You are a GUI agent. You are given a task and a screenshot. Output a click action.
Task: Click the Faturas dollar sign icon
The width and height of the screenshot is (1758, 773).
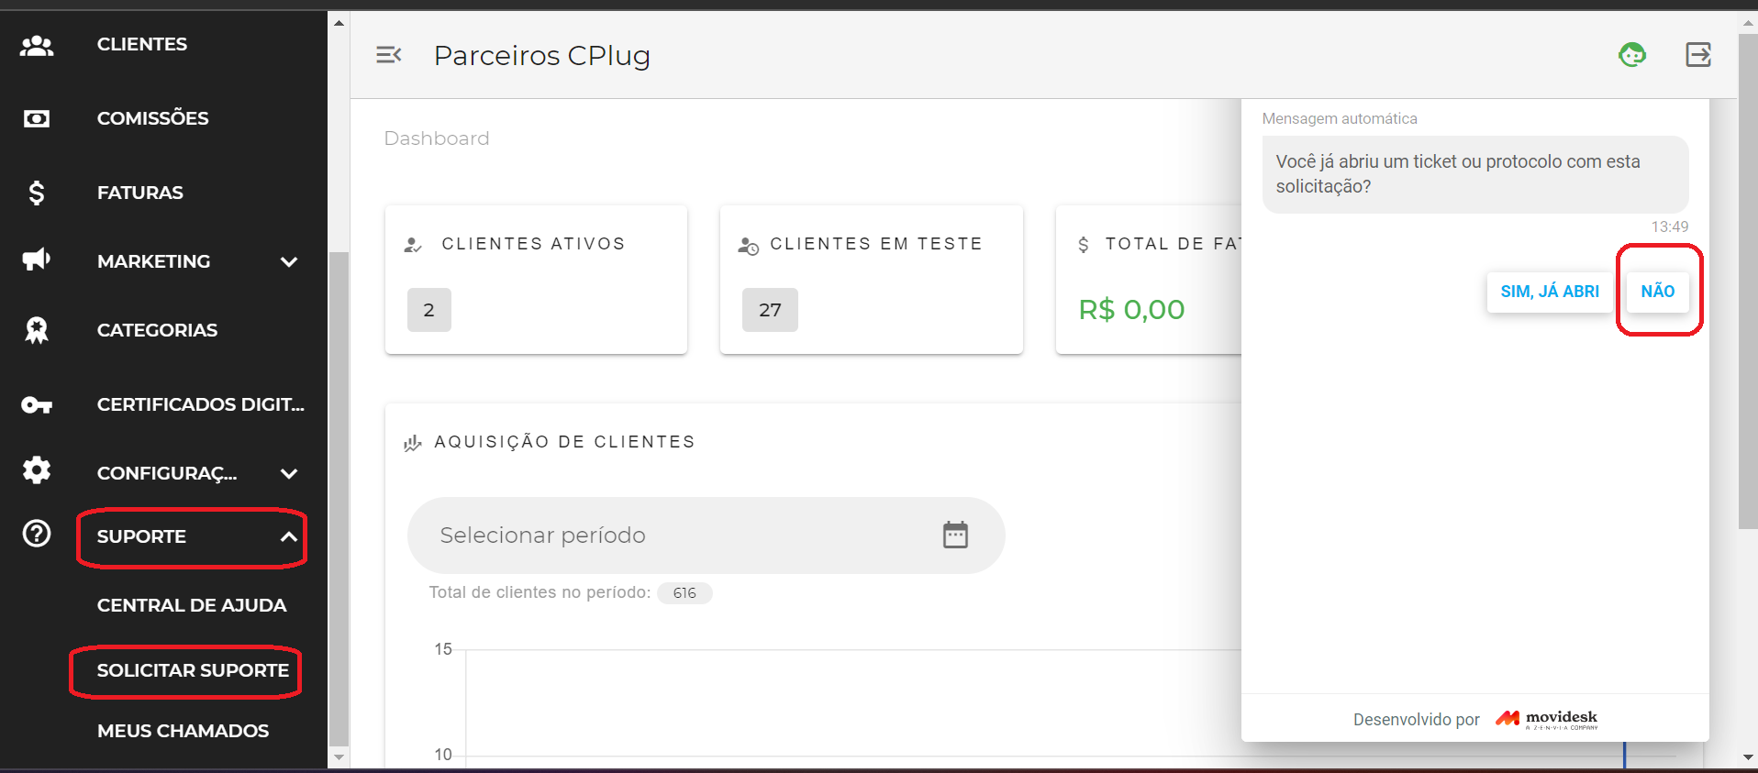pos(37,193)
